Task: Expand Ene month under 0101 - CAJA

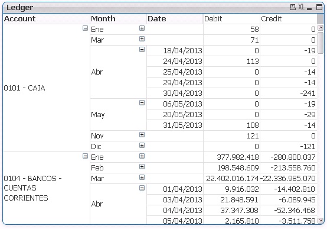Action: coord(142,28)
